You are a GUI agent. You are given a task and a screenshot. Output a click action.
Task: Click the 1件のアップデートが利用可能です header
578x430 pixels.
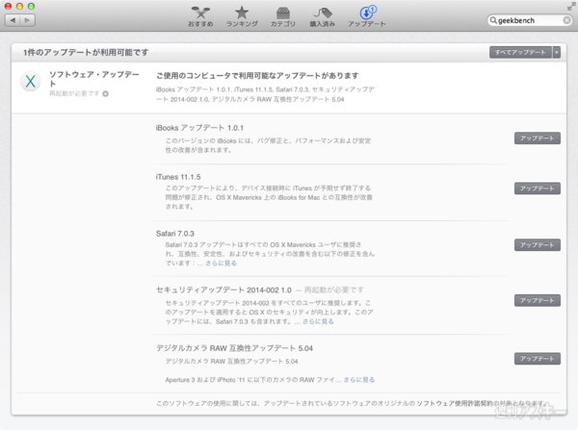coord(86,52)
